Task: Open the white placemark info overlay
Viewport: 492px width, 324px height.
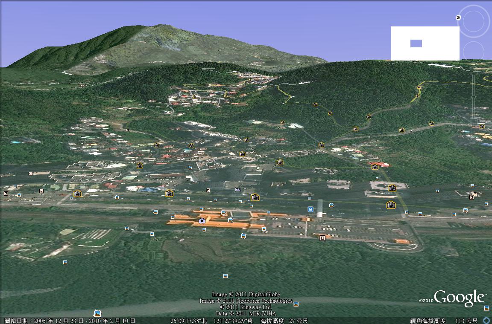Action: click(x=424, y=42)
